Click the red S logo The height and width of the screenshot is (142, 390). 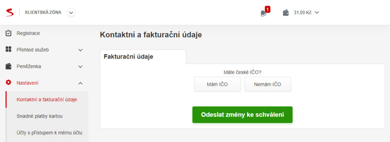10,13
